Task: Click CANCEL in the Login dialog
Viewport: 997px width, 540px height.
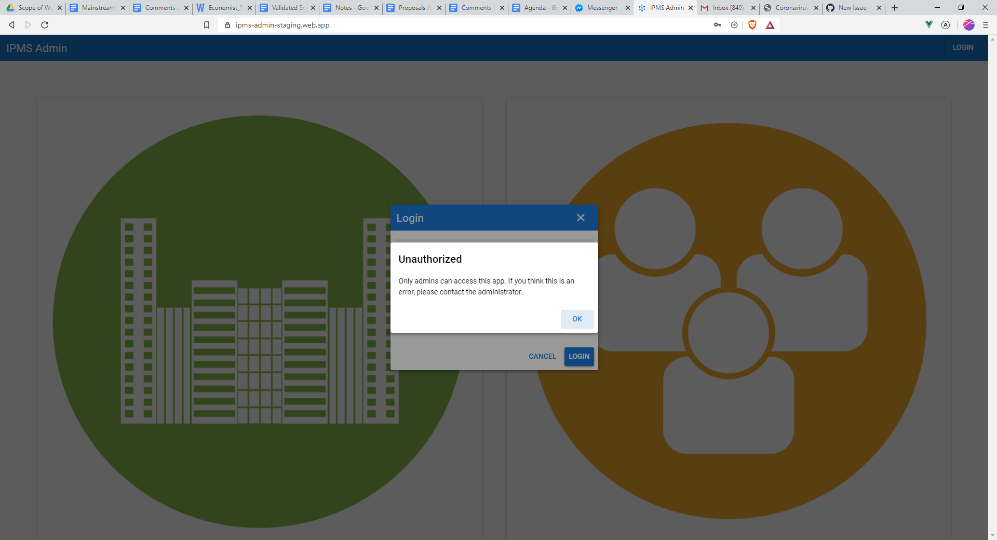Action: click(x=542, y=356)
